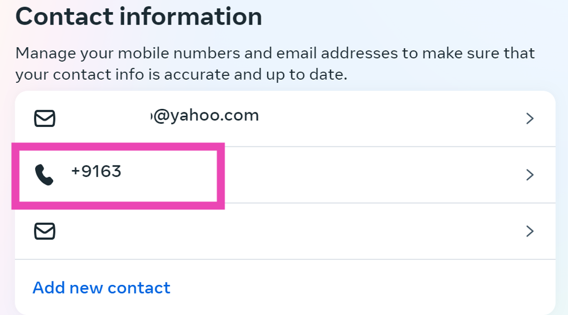Select the @yahoo.com email address text

(x=206, y=116)
